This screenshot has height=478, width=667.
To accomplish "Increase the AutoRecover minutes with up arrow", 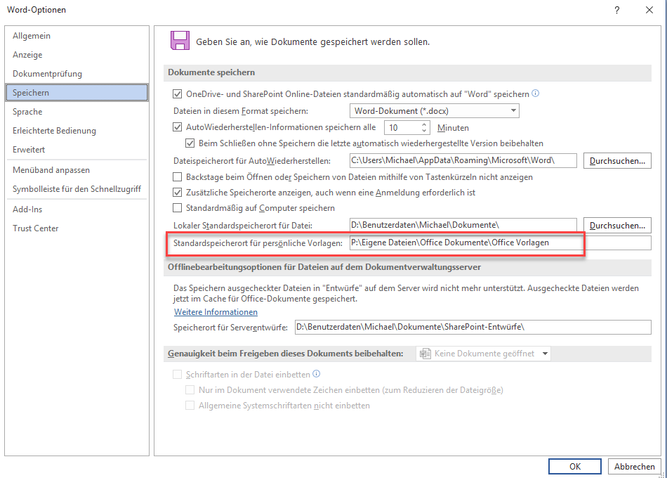I will (424, 124).
